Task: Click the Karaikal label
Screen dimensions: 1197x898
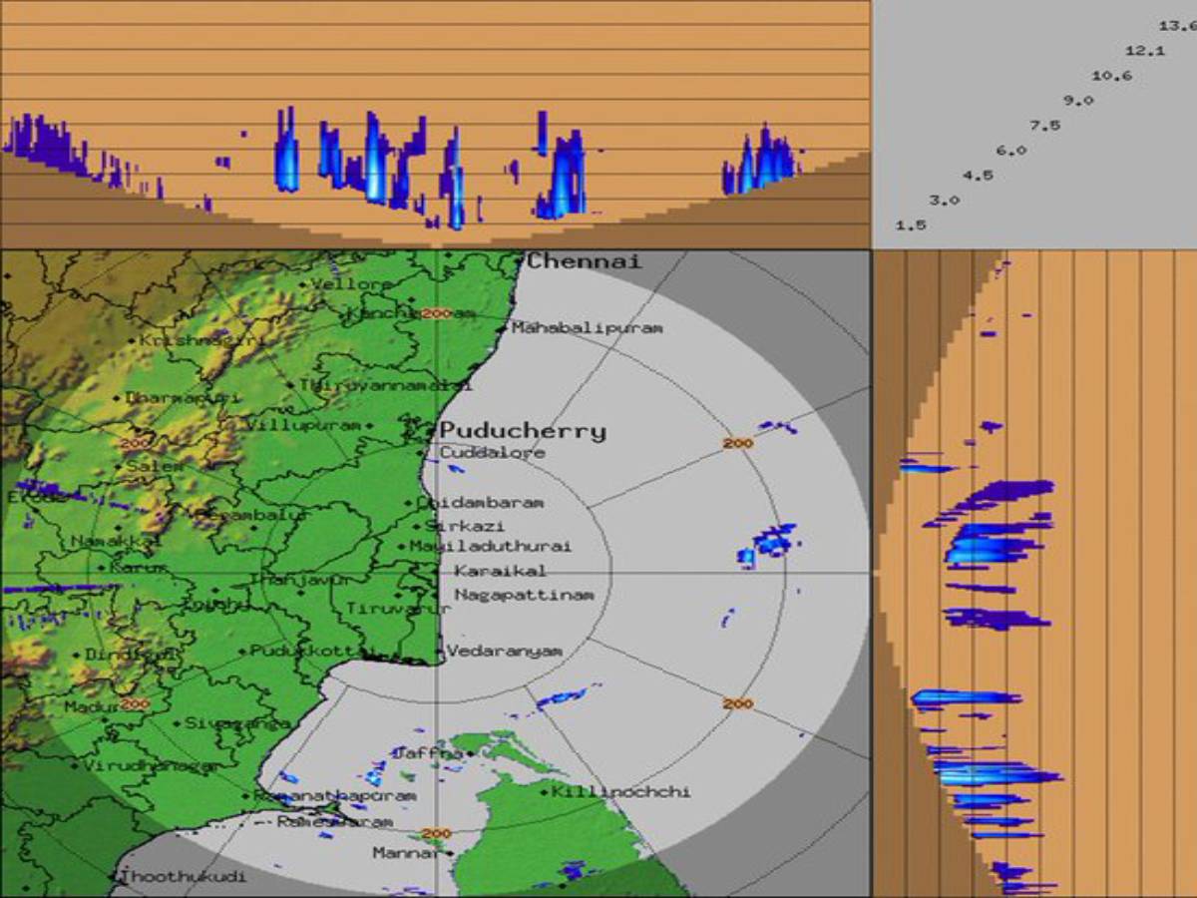Action: tap(501, 572)
